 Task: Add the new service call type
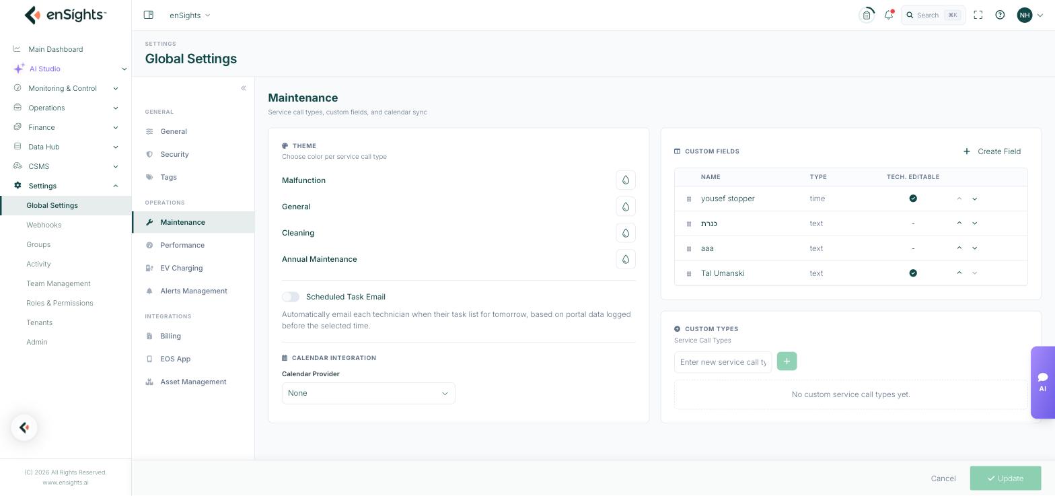(787, 361)
